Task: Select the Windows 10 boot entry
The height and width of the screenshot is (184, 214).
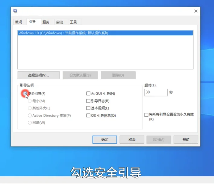Action: point(105,33)
